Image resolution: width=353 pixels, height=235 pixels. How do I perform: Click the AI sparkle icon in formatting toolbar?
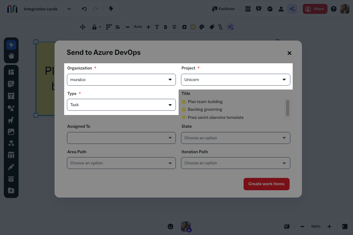coord(231,27)
